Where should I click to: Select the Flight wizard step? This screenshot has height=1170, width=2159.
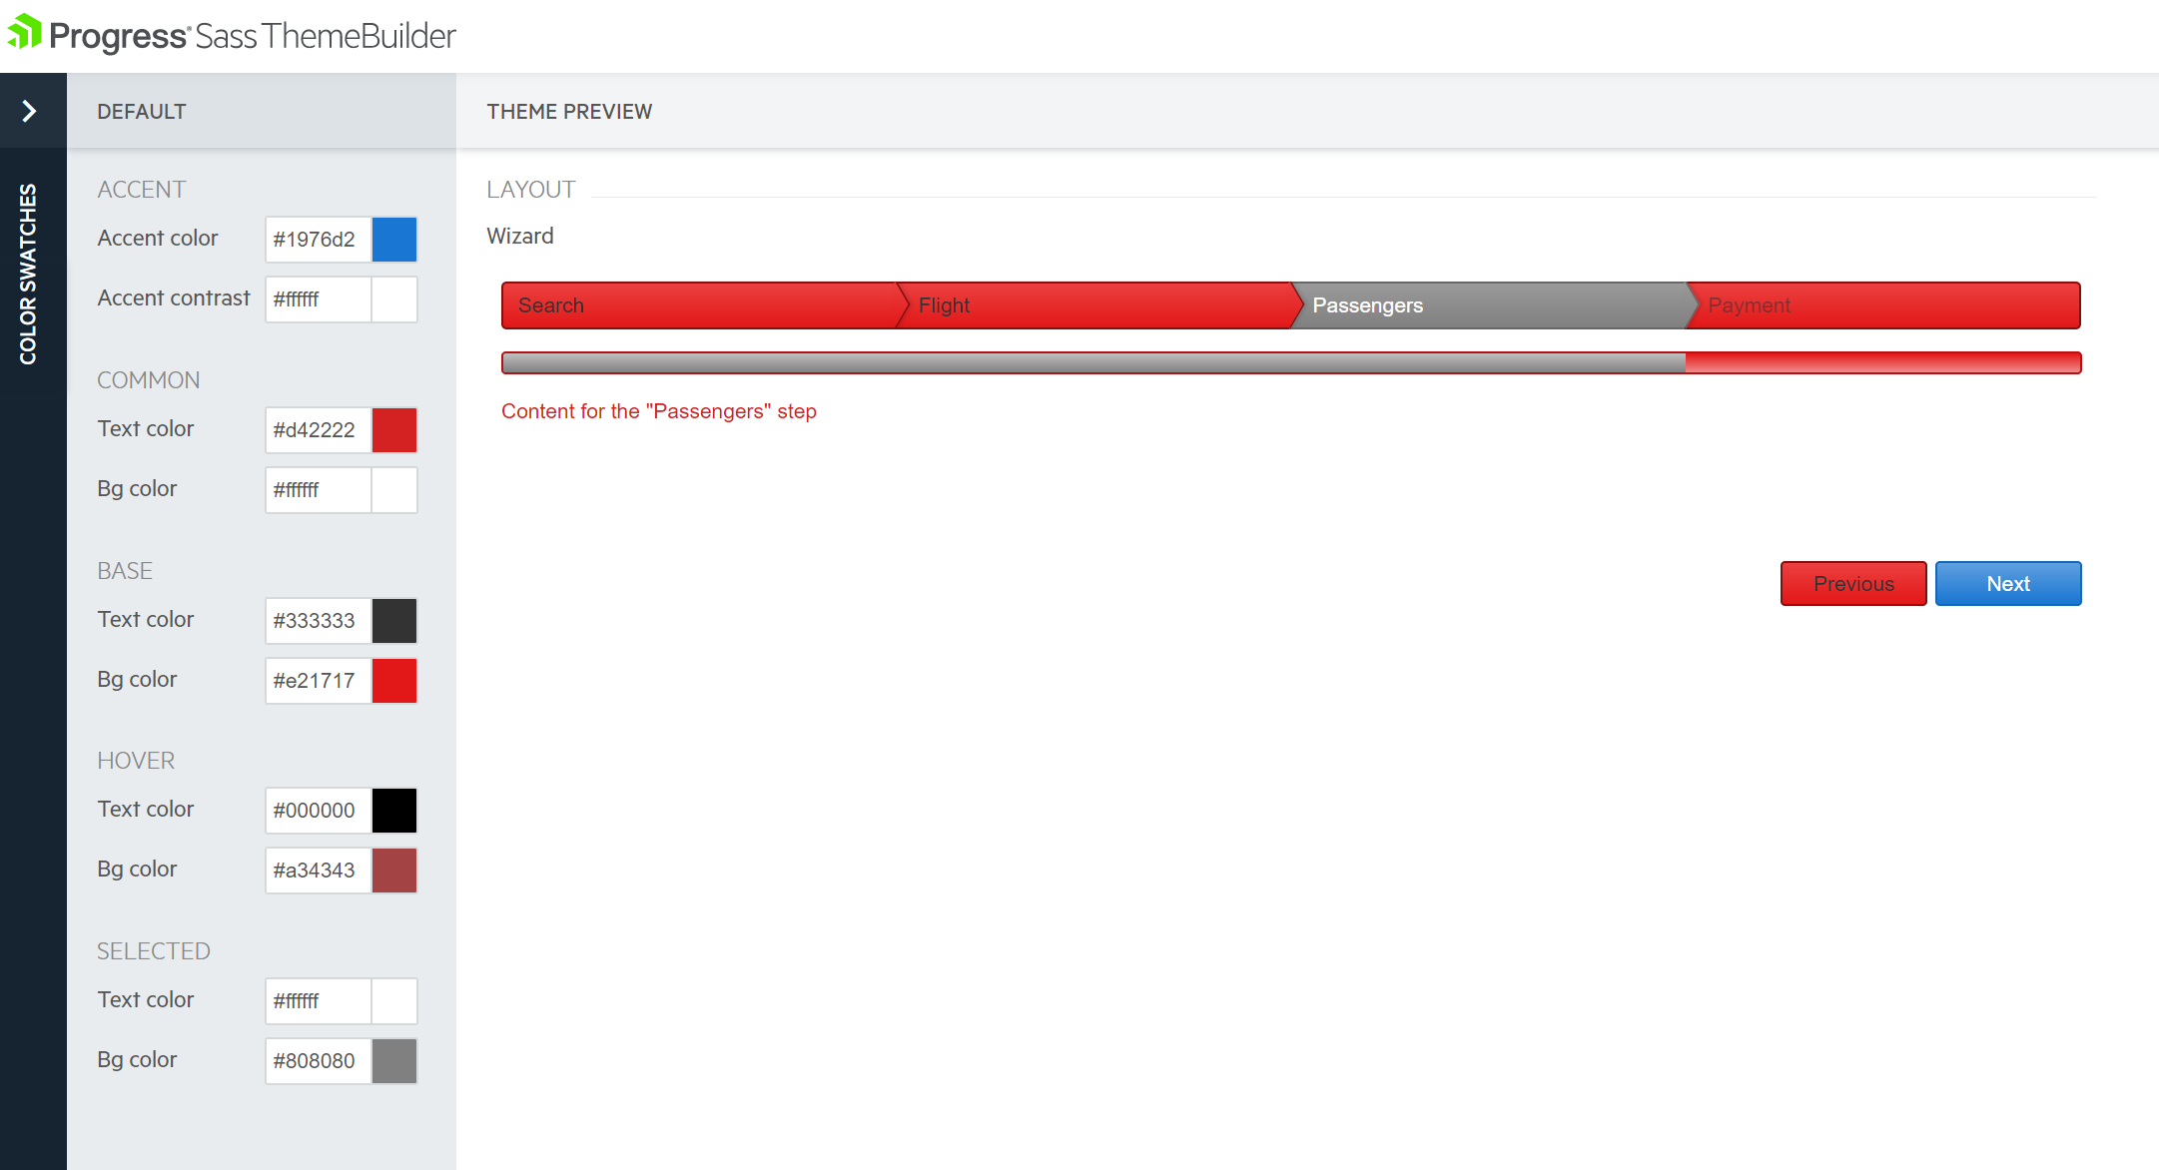1093,305
